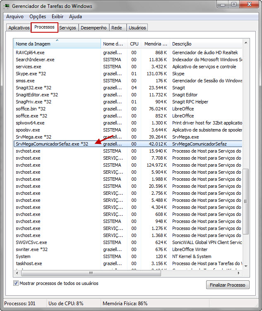Click the horizontal scrollbar right arrow
The image size is (262, 311).
(x=239, y=273)
